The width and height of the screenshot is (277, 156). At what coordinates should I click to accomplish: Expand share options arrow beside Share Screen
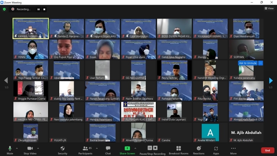(135, 148)
